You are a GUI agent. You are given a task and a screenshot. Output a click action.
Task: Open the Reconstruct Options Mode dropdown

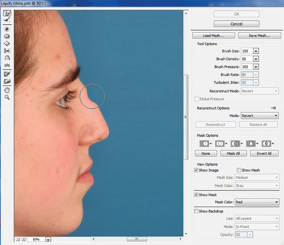(276, 116)
